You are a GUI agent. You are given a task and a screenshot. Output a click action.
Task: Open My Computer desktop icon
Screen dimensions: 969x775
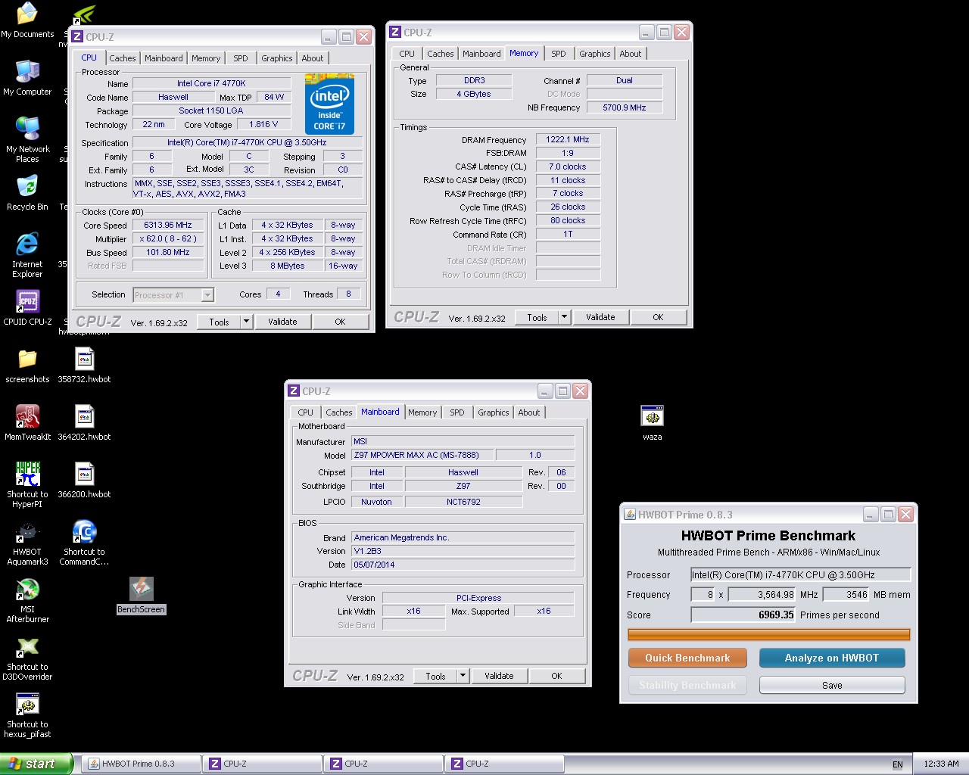(x=27, y=77)
